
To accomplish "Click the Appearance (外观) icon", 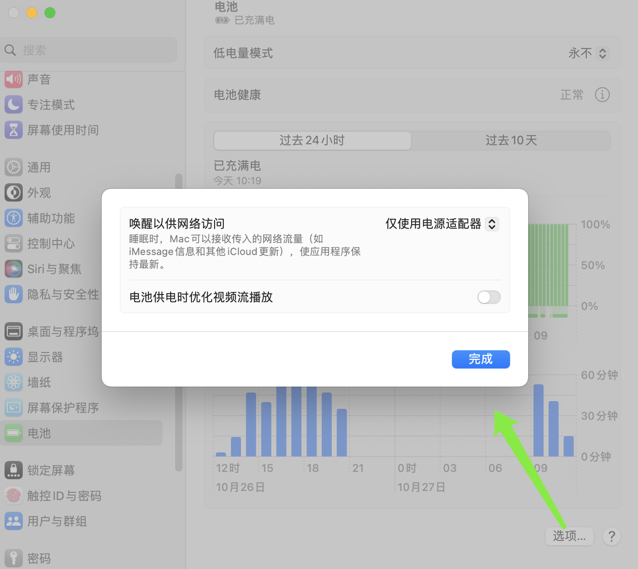I will tap(14, 193).
